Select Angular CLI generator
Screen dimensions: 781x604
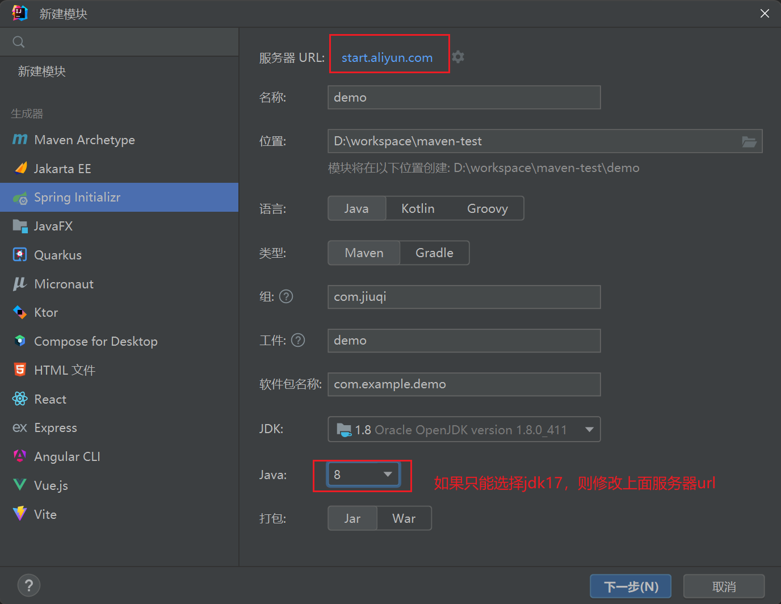click(119, 456)
